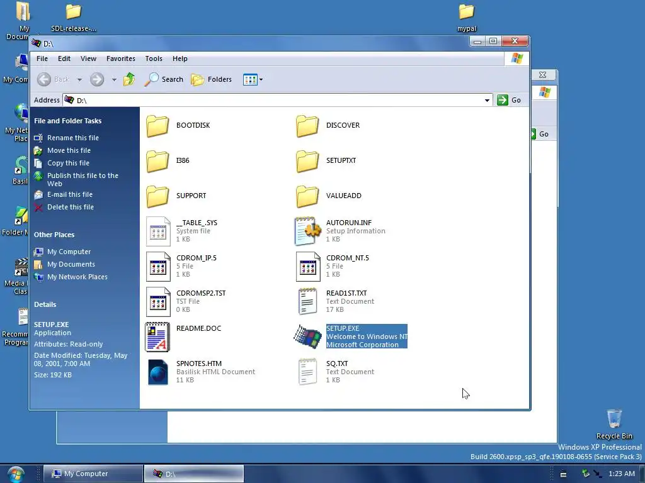Click the Back navigation button
Image resolution: width=645 pixels, height=483 pixels.
tap(53, 79)
